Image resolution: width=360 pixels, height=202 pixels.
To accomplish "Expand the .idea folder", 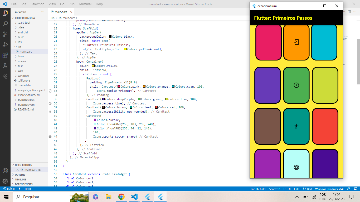I will (29, 28).
